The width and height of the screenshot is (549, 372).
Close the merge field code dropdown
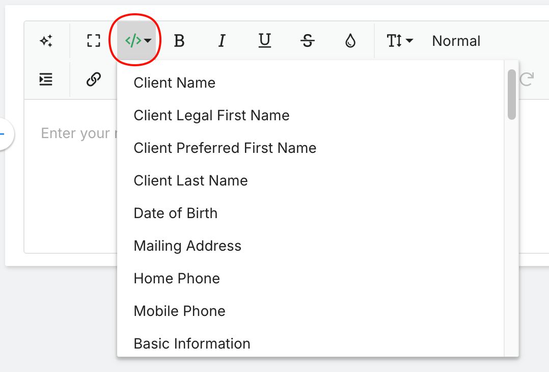[x=138, y=41]
